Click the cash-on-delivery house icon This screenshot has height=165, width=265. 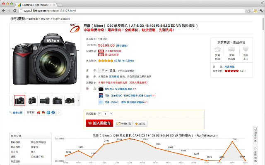217,49
